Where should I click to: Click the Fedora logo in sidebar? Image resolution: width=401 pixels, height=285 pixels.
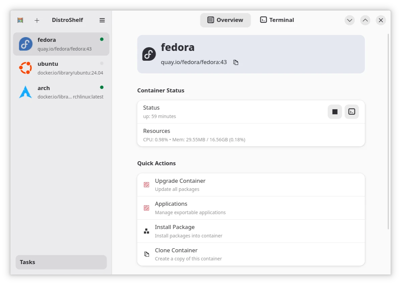tap(26, 44)
